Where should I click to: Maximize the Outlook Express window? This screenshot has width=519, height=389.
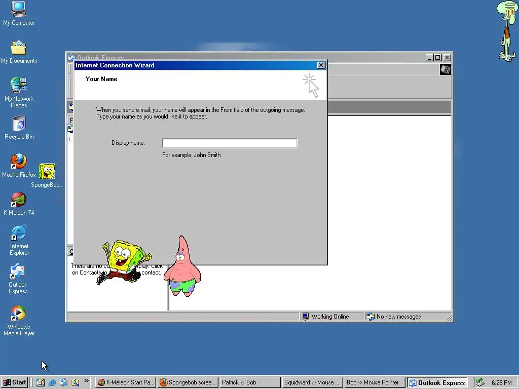(x=437, y=58)
